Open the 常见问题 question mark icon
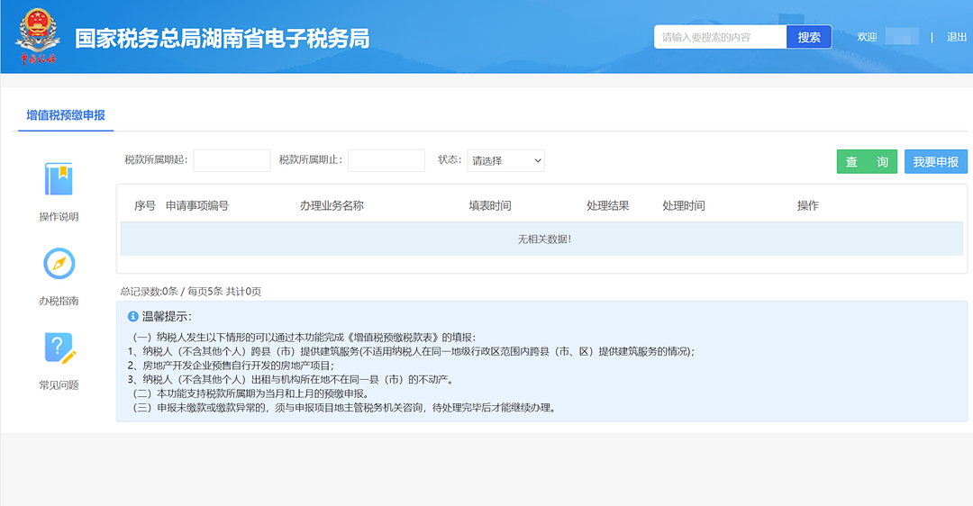The width and height of the screenshot is (973, 506). [x=59, y=348]
